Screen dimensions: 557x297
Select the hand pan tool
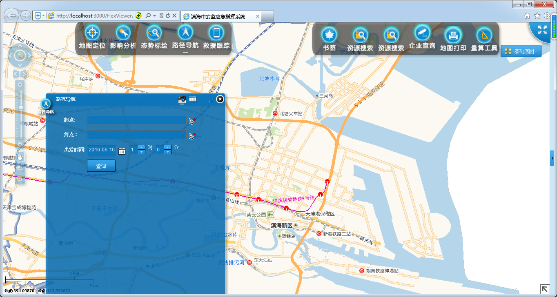20,157
